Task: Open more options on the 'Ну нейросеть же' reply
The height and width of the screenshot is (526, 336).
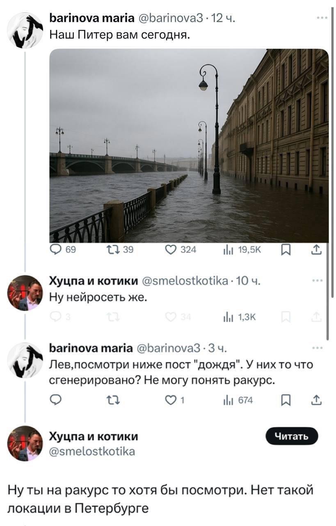Action: 317,281
